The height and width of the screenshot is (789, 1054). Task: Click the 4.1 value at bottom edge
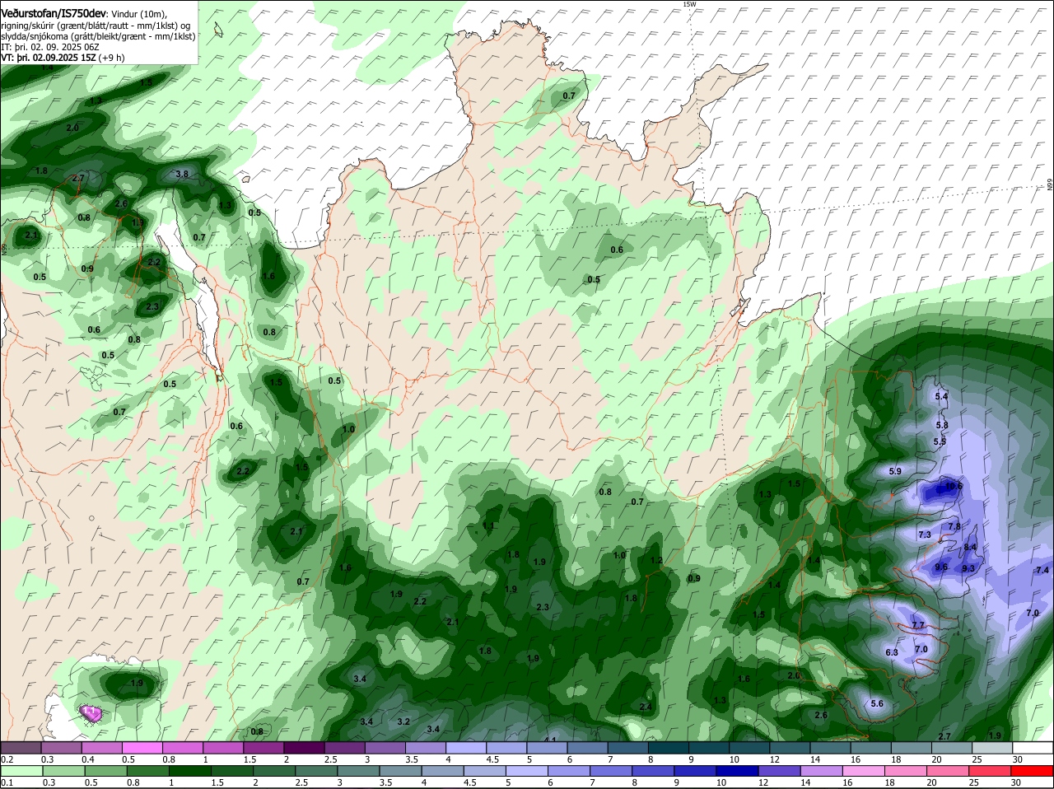(x=551, y=739)
